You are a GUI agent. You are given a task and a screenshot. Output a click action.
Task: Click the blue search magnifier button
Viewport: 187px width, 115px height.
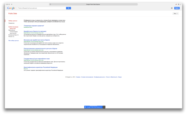69,8
